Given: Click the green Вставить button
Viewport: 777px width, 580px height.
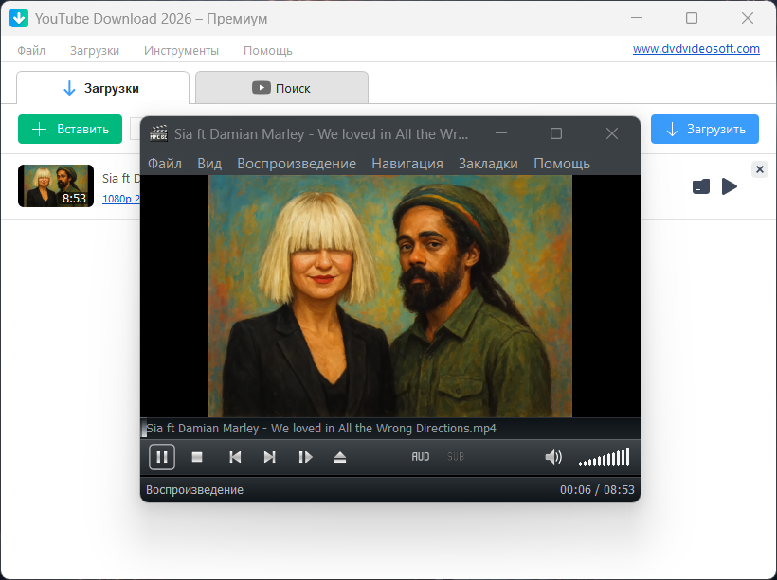Looking at the screenshot, I should [x=70, y=130].
